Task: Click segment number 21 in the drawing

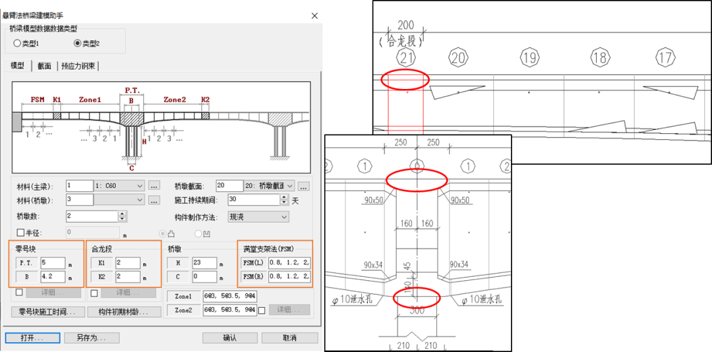Action: (x=405, y=58)
